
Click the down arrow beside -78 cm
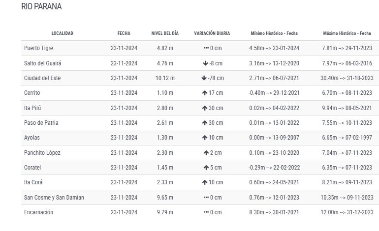[x=204, y=78]
